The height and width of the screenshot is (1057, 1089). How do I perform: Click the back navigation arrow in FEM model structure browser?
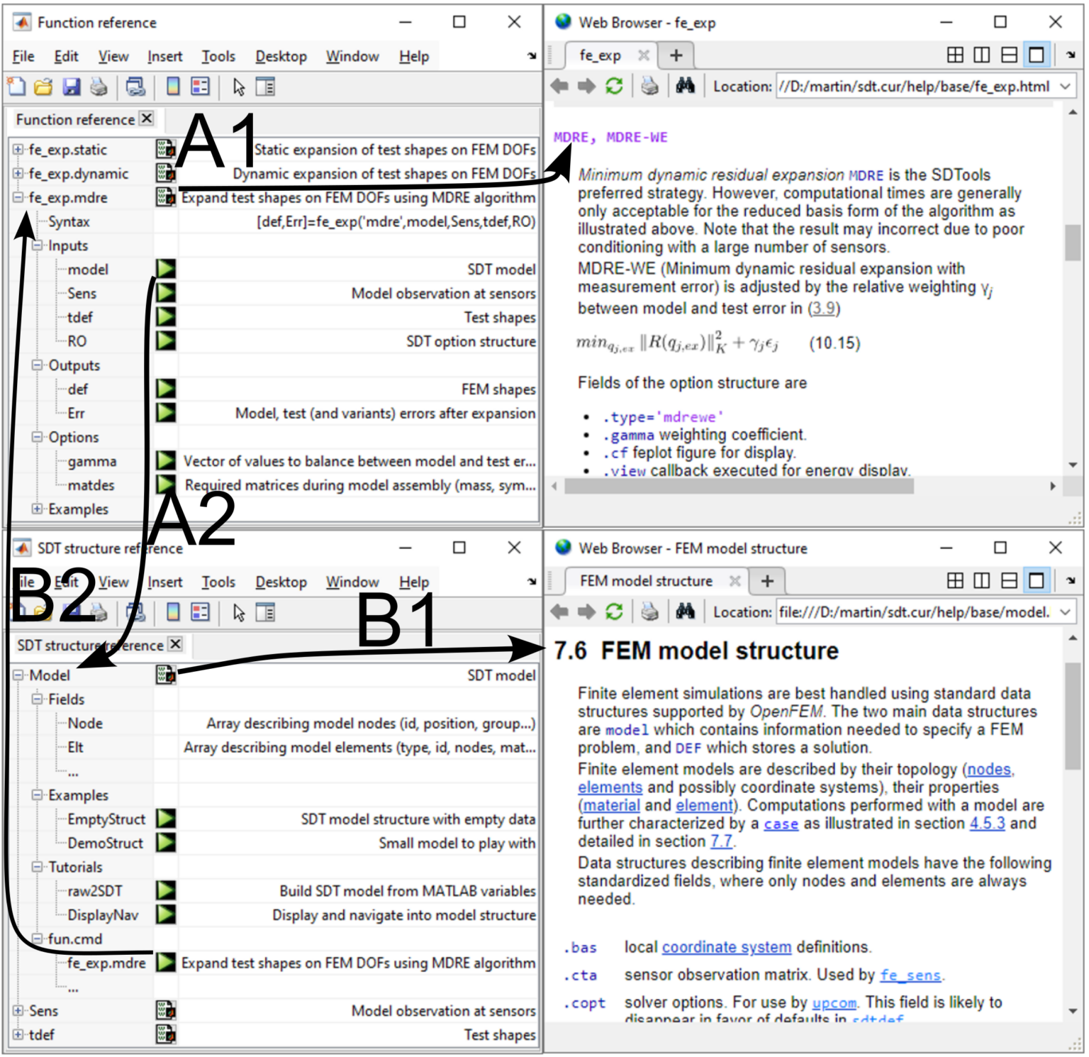(x=560, y=611)
